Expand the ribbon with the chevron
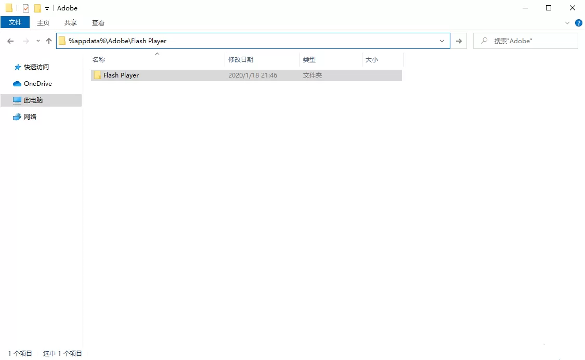Viewport: 585px width, 360px height. 567,23
